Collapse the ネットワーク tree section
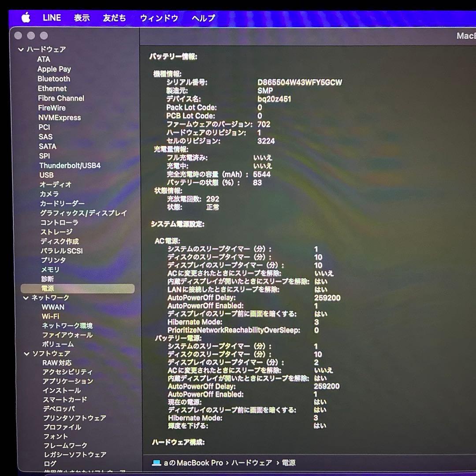Image resolution: width=476 pixels, height=476 pixels. click(26, 298)
